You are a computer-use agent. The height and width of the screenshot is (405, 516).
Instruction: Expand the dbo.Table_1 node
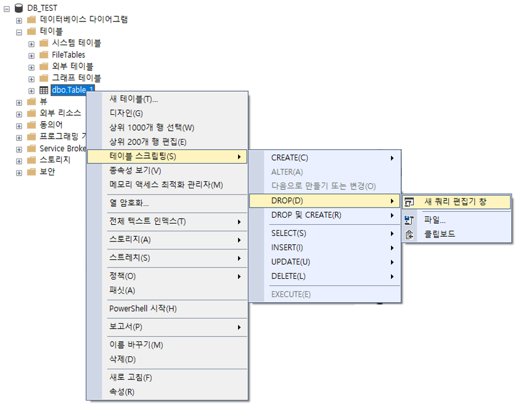pos(32,91)
